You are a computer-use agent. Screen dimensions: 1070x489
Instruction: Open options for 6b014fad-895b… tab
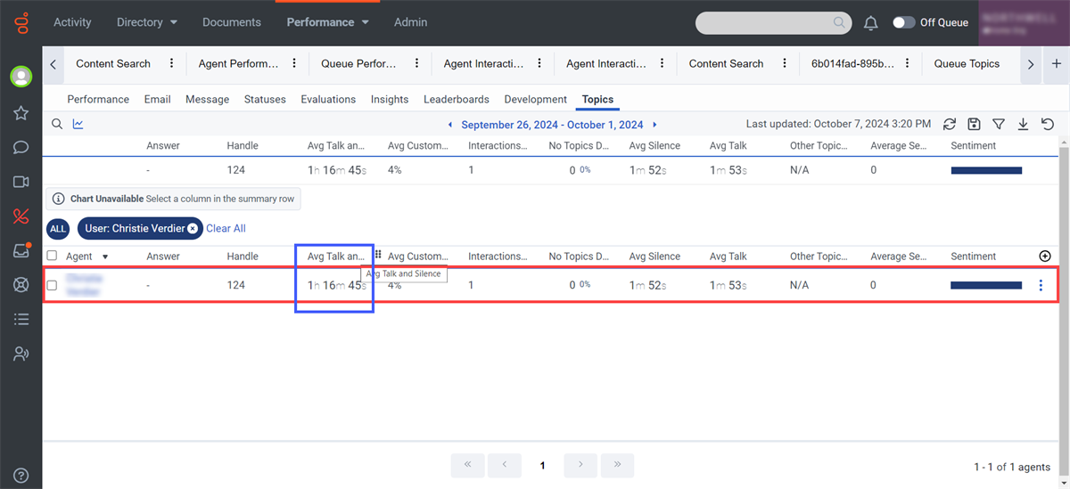pos(907,64)
